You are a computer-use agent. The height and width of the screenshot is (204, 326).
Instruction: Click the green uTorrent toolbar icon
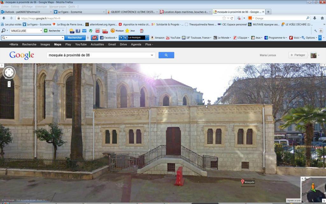coord(91,31)
